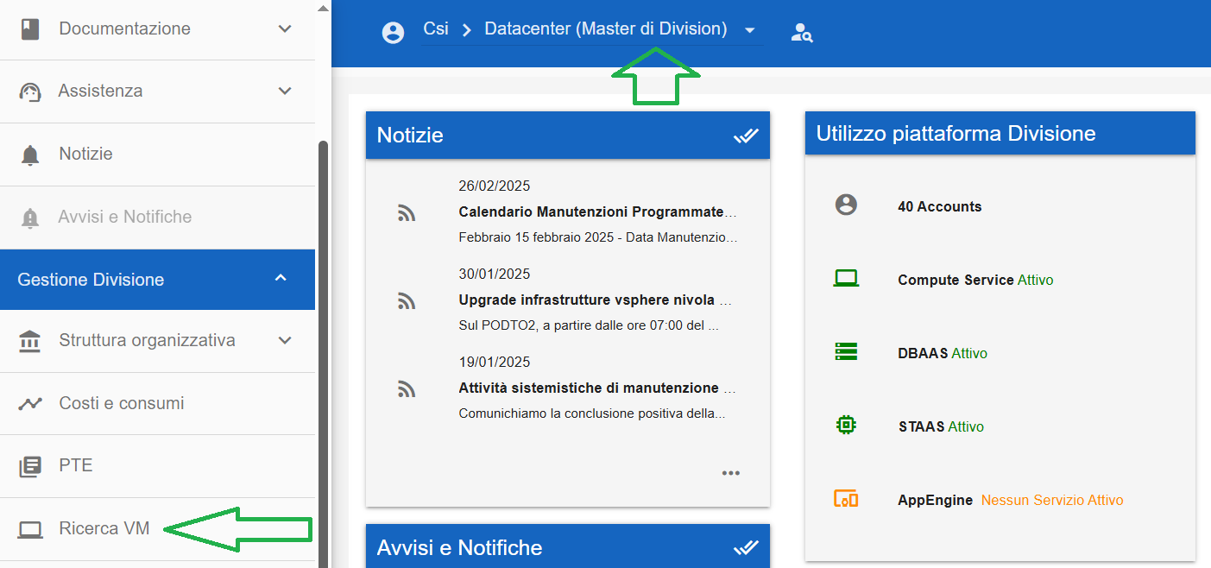Click the Compute Service Attivo entry
The height and width of the screenshot is (568, 1211).
[975, 280]
